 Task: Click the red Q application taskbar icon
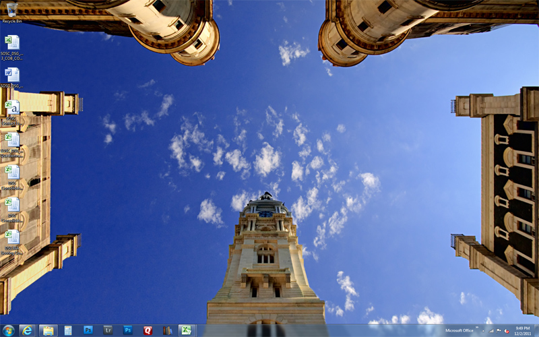click(148, 330)
